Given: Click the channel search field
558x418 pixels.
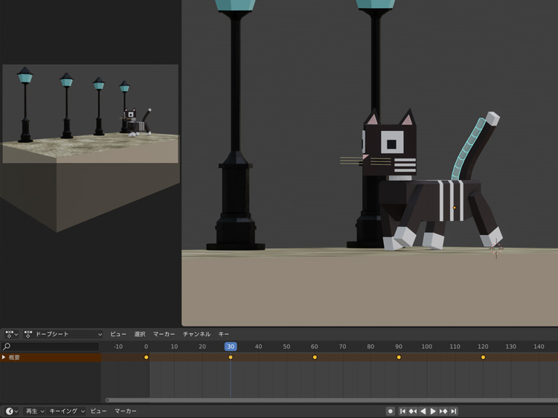Looking at the screenshot, I should (x=51, y=347).
